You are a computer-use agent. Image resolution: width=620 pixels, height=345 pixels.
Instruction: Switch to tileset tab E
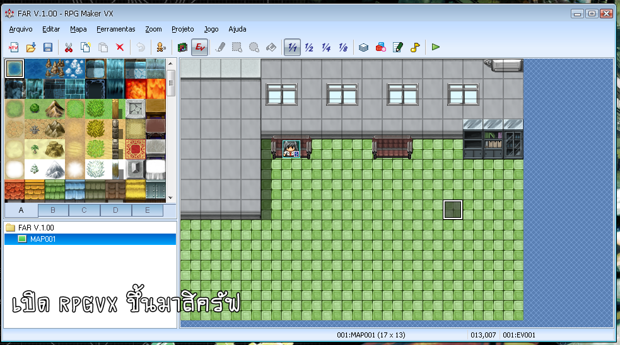[x=148, y=210]
